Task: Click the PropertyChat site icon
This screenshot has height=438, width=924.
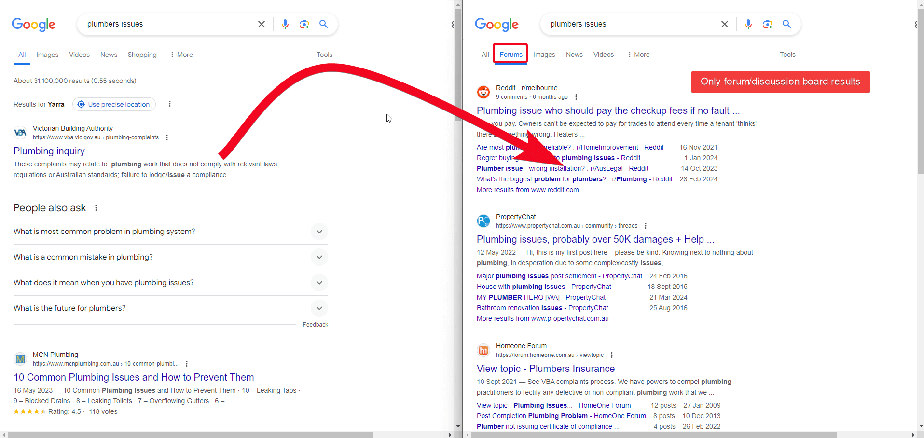Action: [x=483, y=220]
